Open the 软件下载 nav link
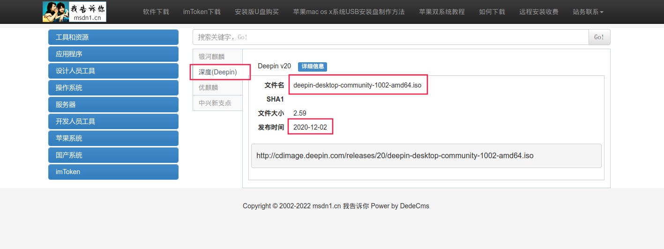664x249 pixels. pyautogui.click(x=156, y=12)
